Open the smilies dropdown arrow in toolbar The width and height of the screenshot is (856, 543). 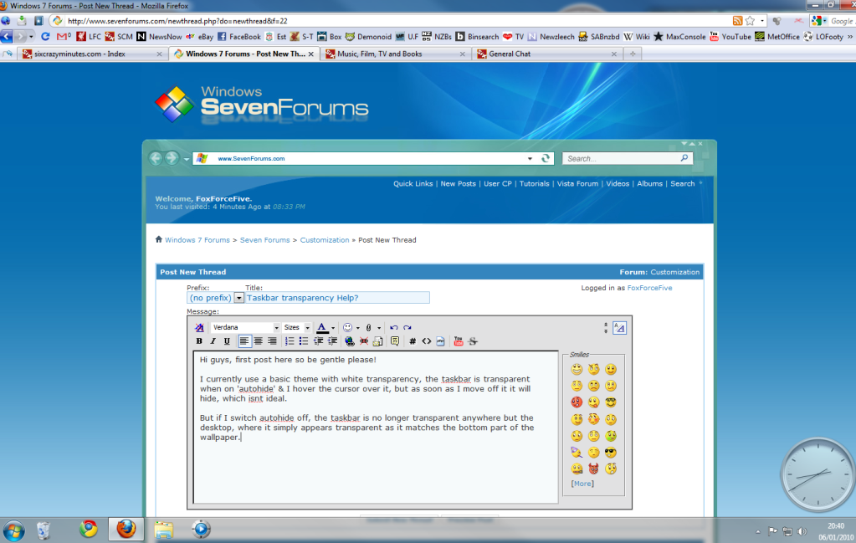point(357,328)
